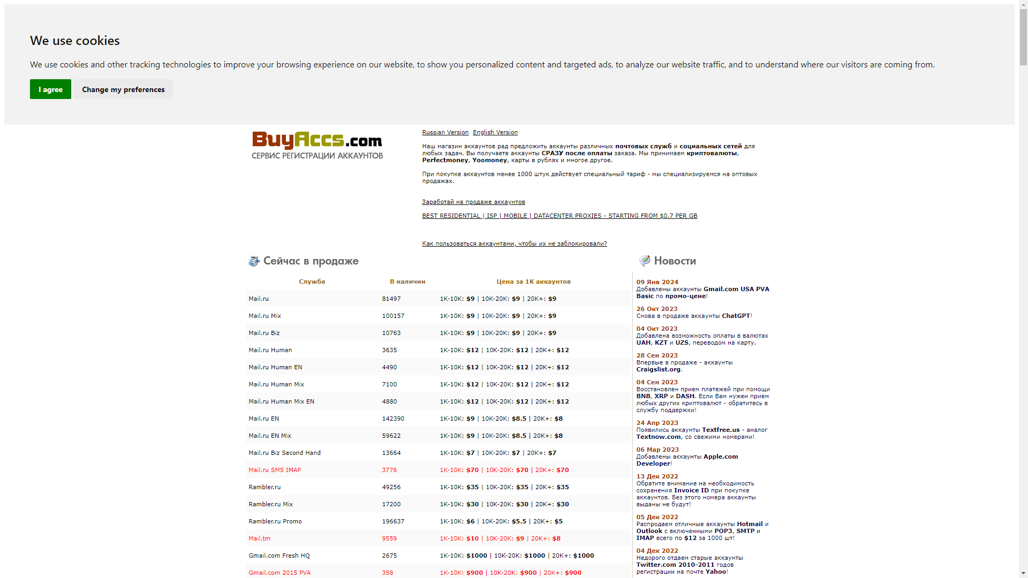
Task: Open the Mail.ru Human EN listing
Action: click(275, 367)
